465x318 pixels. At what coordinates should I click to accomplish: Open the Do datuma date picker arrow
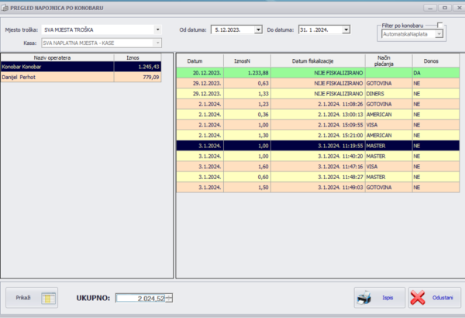point(346,29)
